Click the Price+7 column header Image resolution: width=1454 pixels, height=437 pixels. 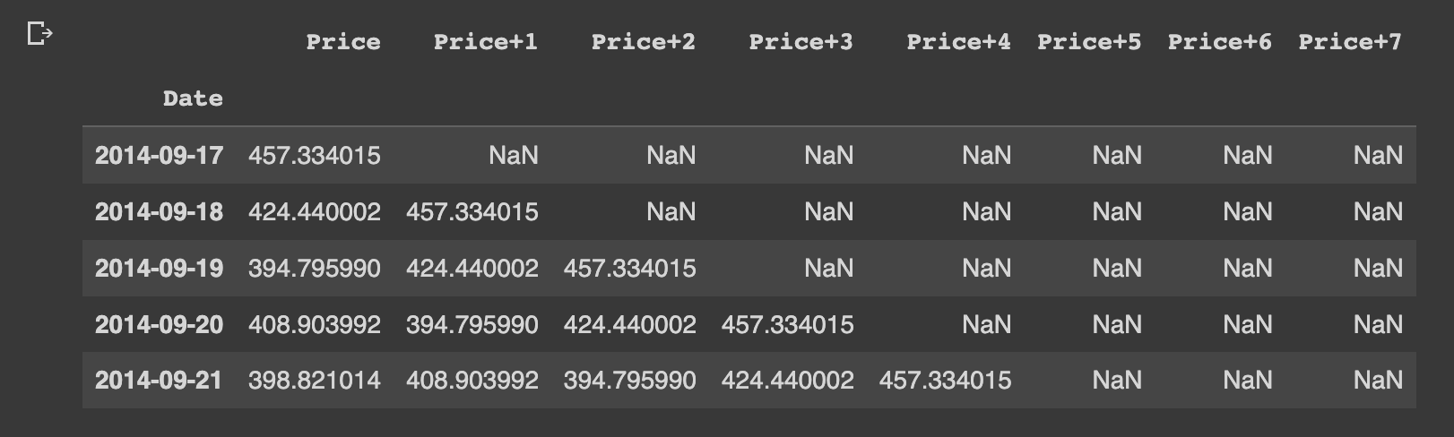(1350, 41)
